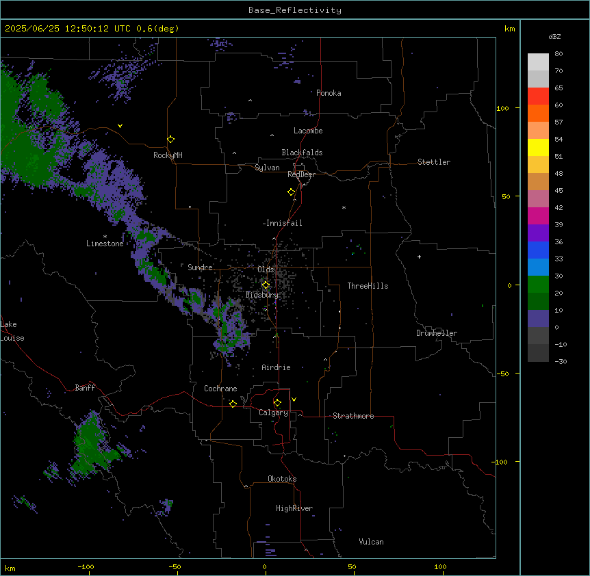This screenshot has height=576, width=590.
Task: Click the Vulcan label
Action: pyautogui.click(x=372, y=542)
